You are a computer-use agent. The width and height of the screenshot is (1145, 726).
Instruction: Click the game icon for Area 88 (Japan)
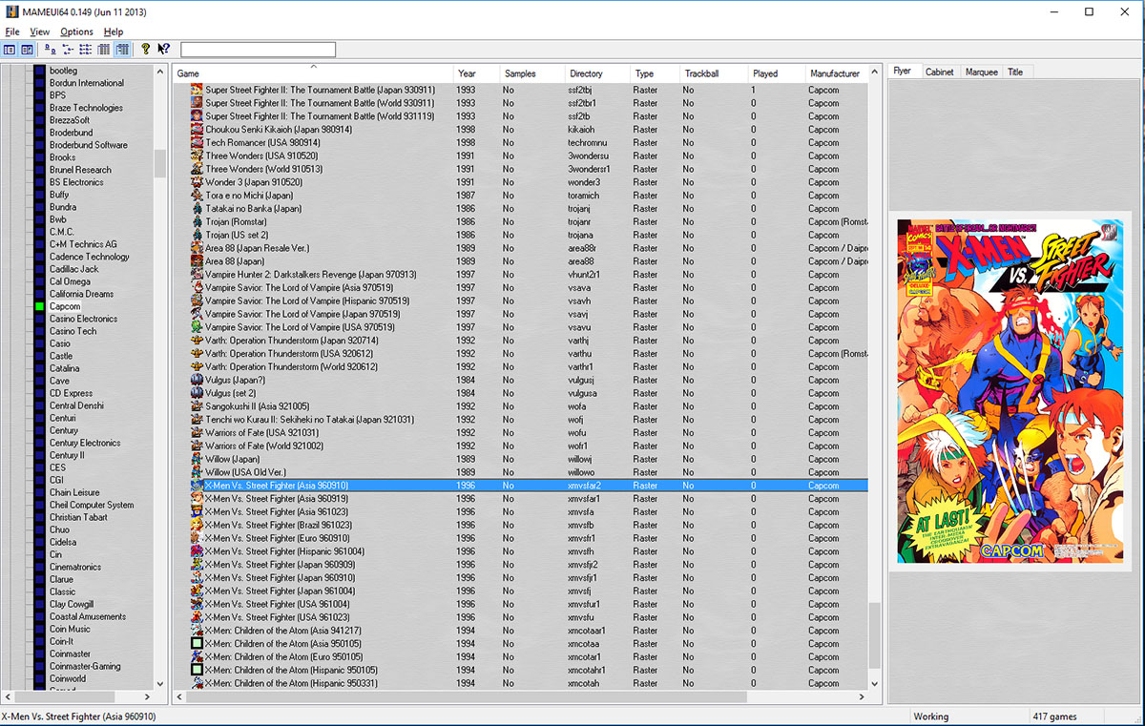click(197, 260)
